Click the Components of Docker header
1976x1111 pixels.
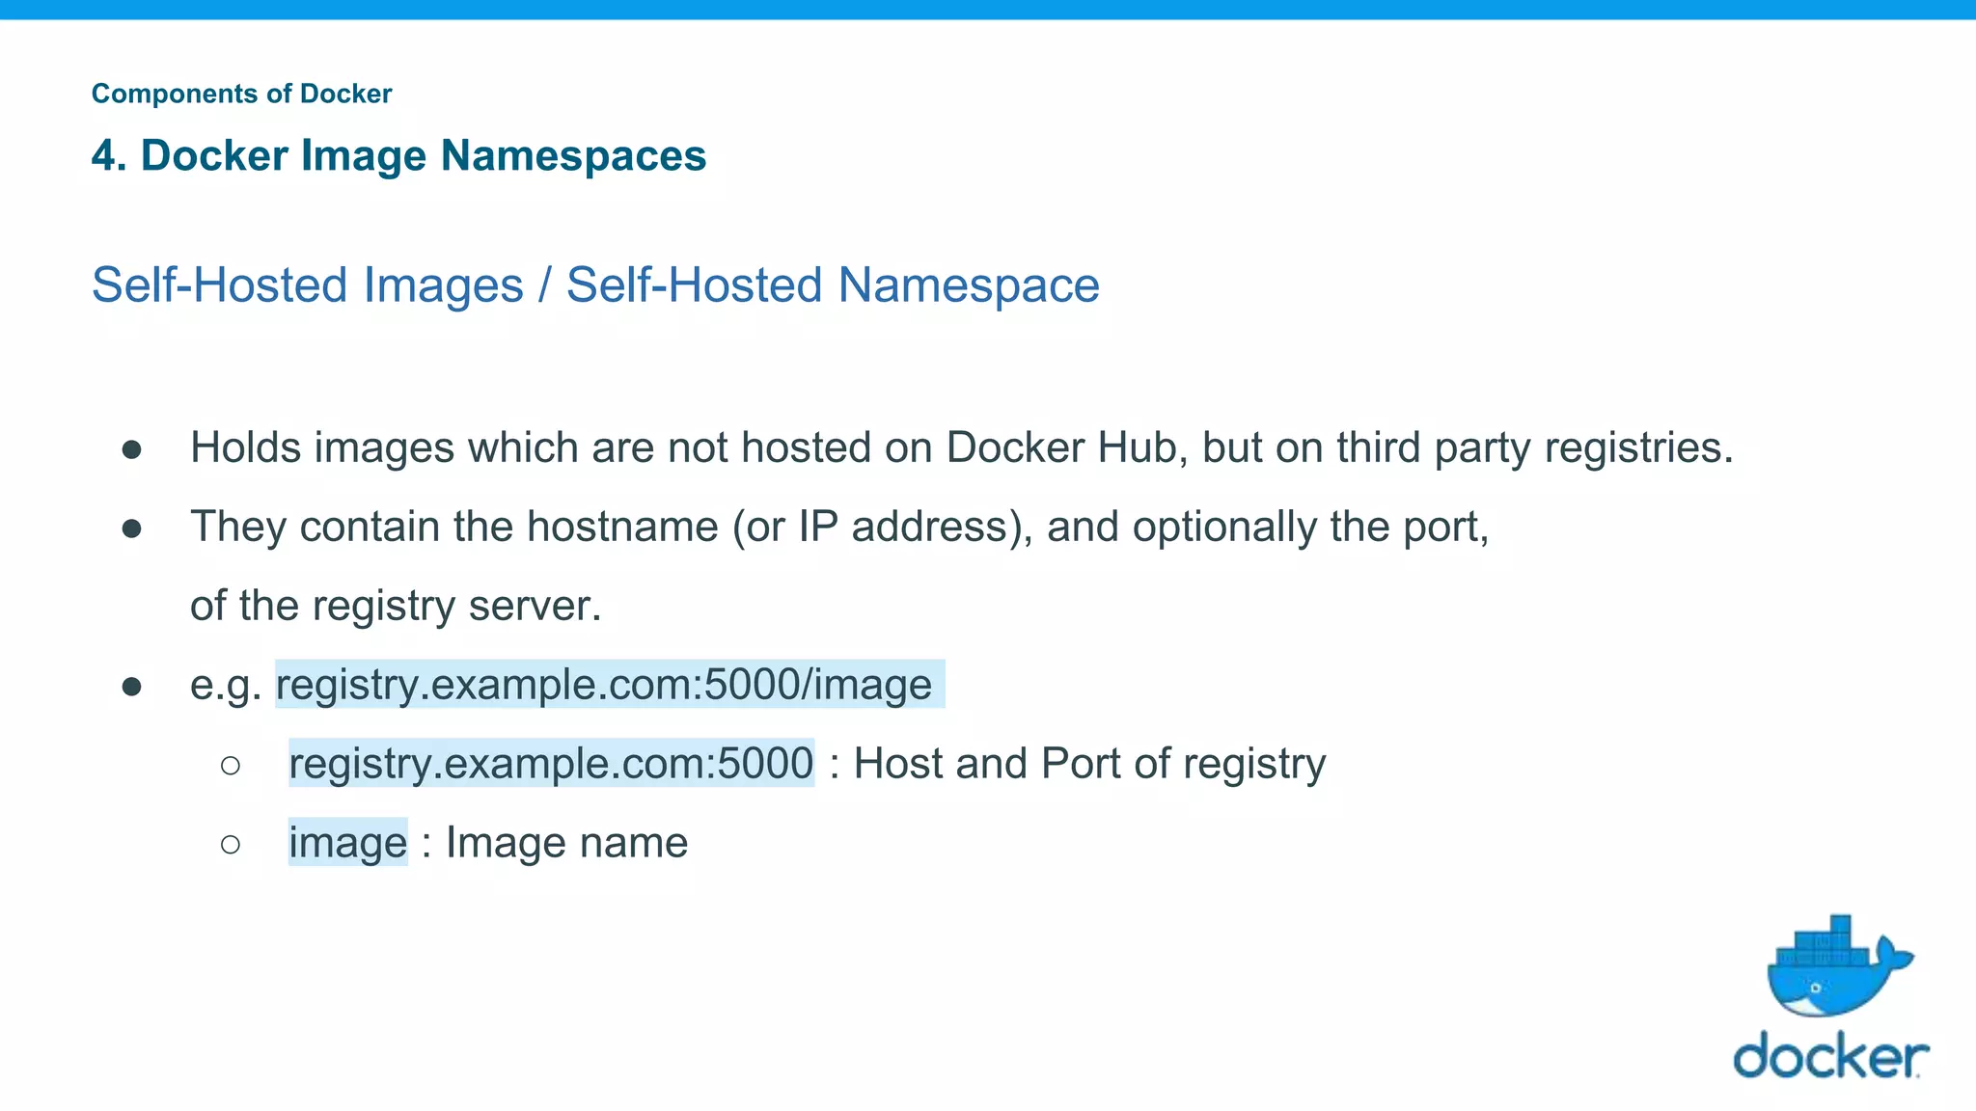tap(241, 94)
